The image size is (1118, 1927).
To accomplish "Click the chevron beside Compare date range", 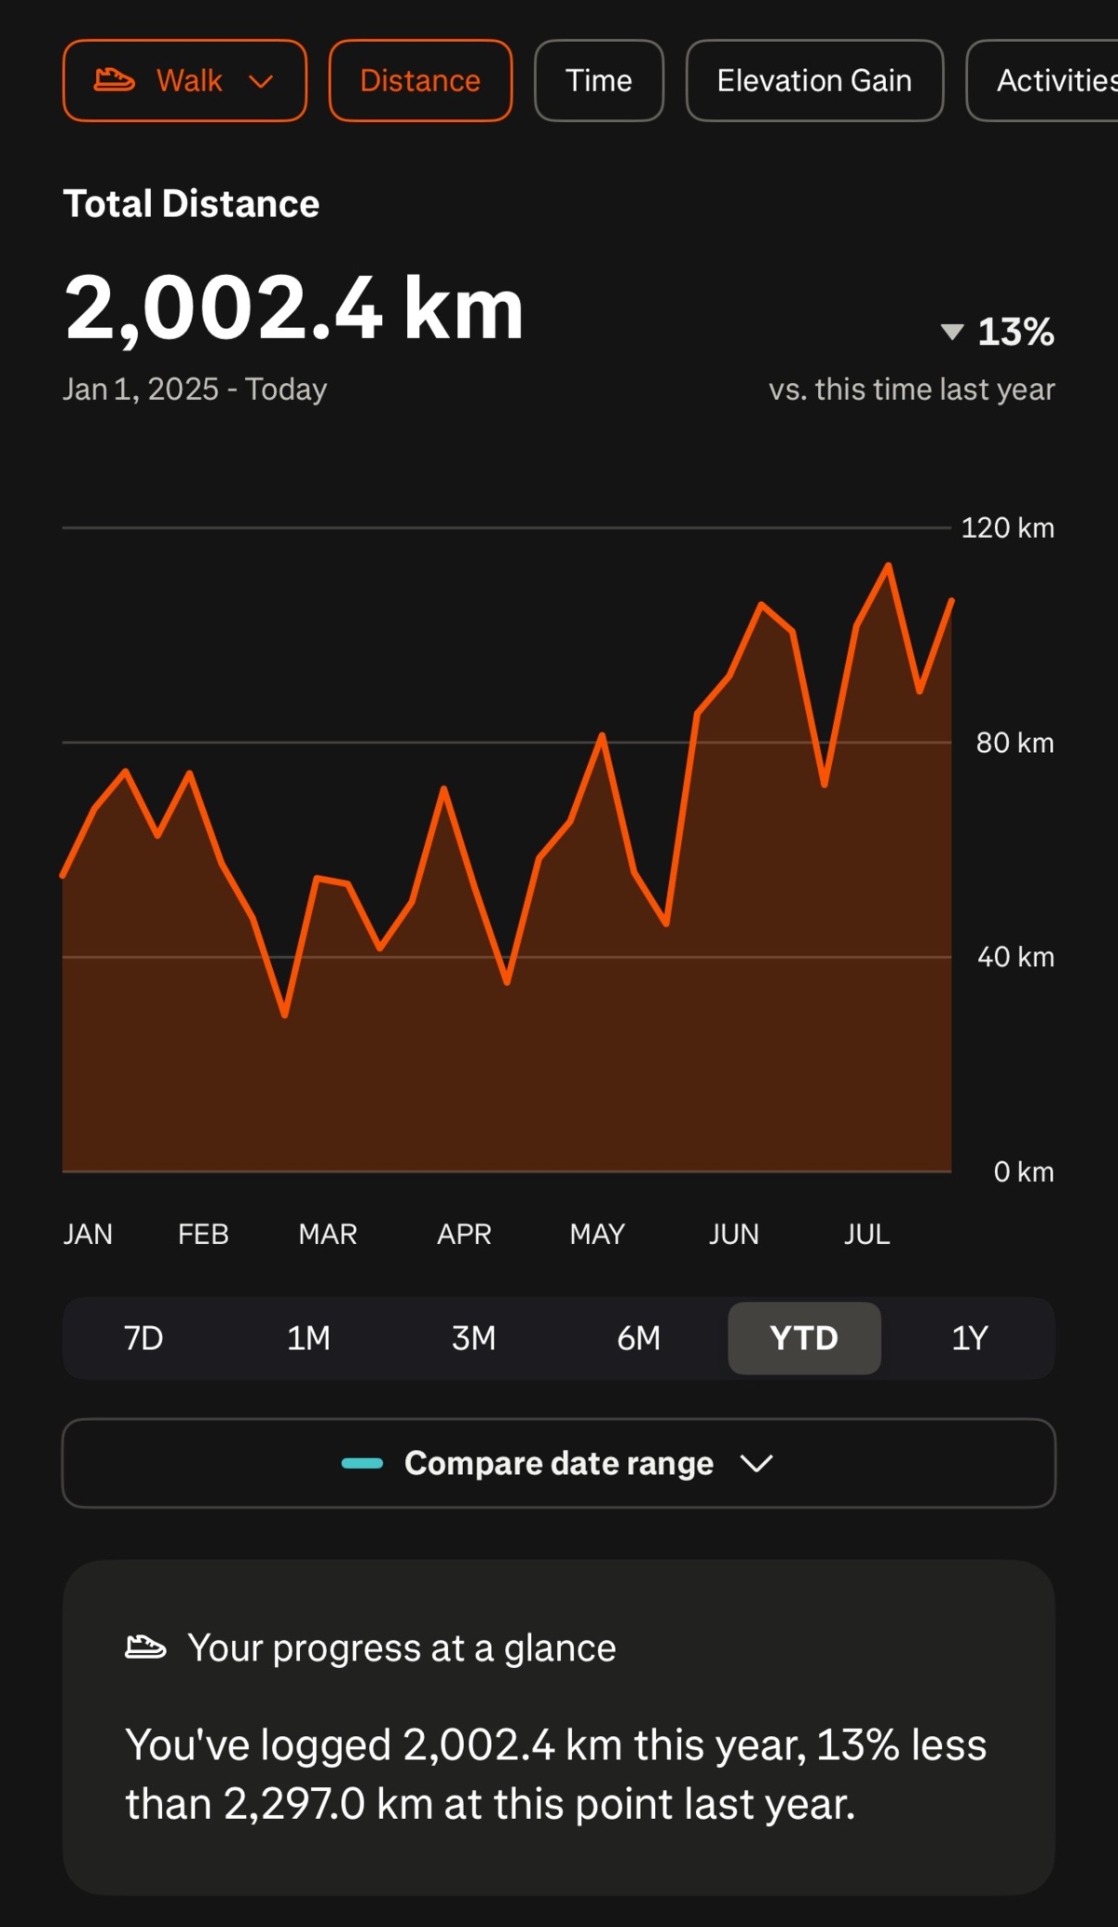I will [756, 1464].
